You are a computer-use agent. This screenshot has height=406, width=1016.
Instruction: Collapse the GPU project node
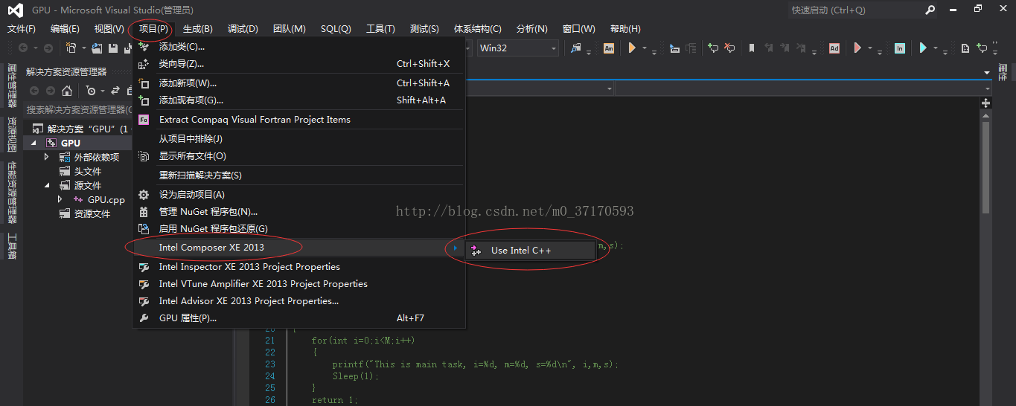[x=34, y=143]
